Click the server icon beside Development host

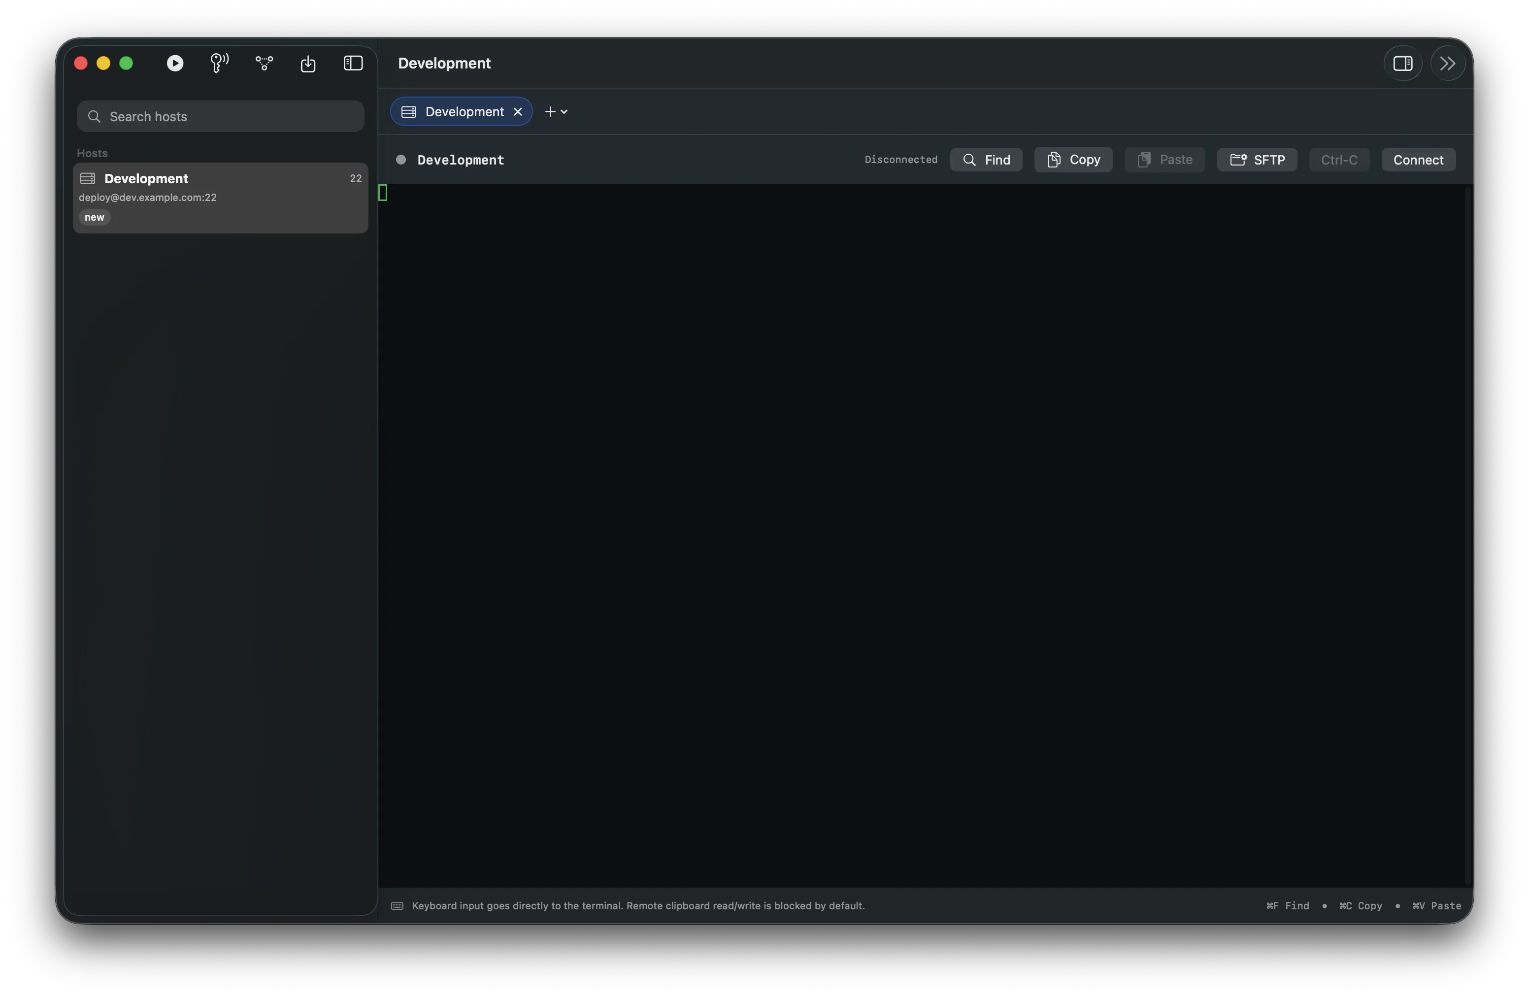pyautogui.click(x=88, y=179)
